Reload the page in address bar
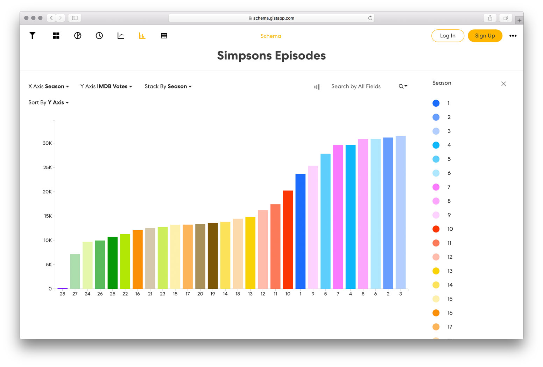 (370, 18)
